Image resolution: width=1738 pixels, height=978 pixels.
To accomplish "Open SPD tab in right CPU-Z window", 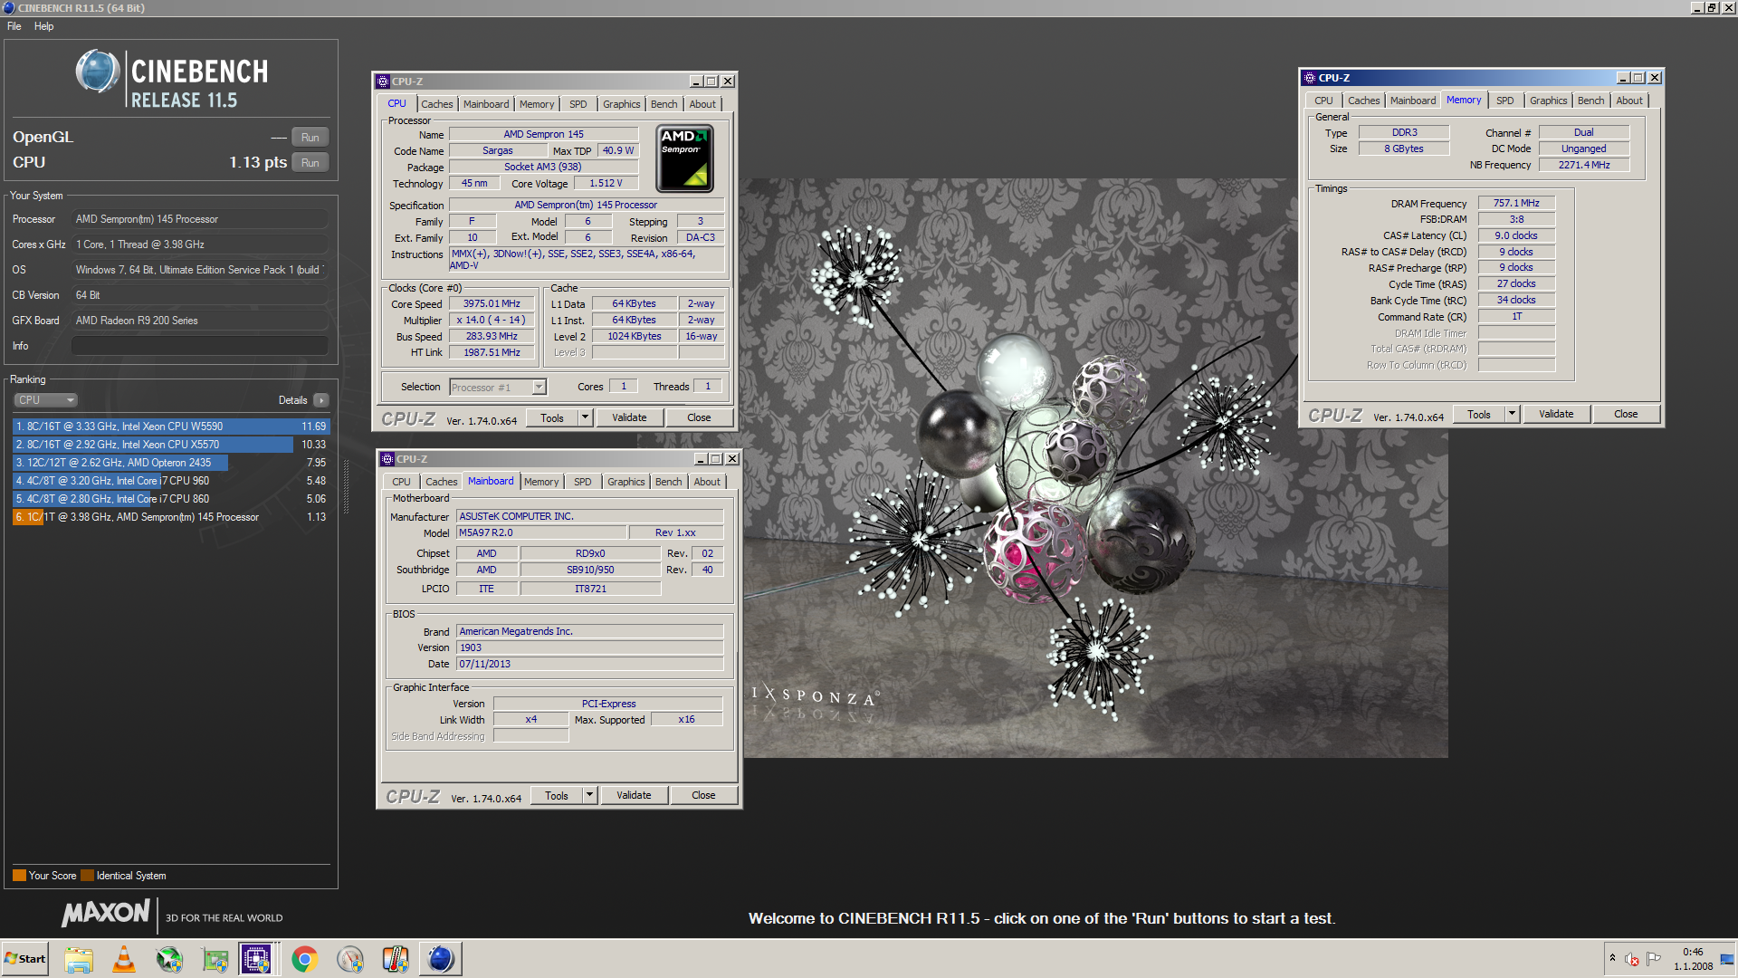I will (1504, 101).
